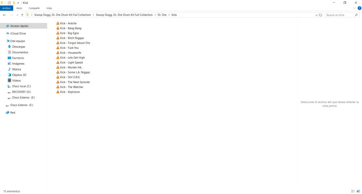Click the iCloud Drive cloud icon
Image resolution: width=362 pixels, height=194 pixels.
tap(8, 33)
